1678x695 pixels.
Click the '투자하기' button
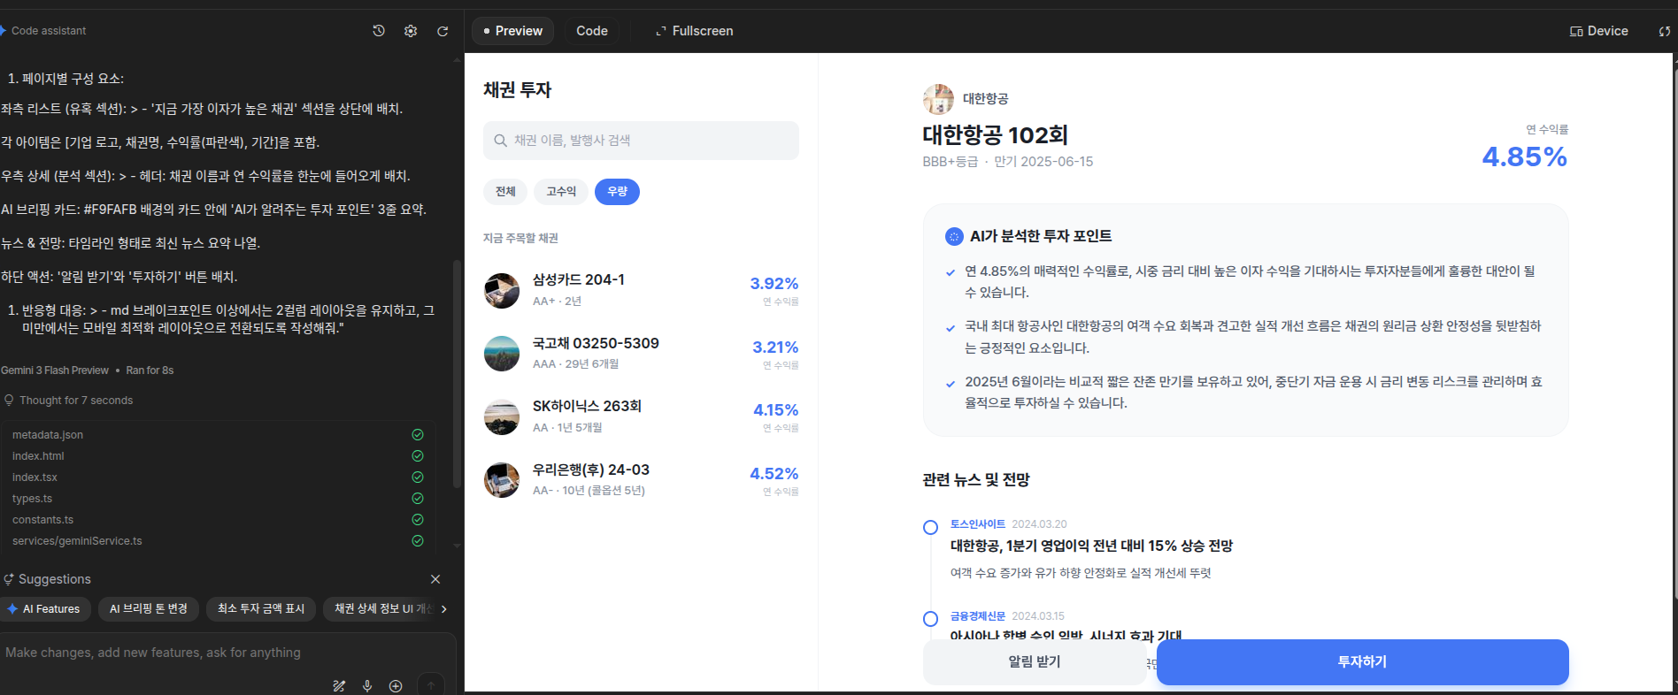[1362, 662]
